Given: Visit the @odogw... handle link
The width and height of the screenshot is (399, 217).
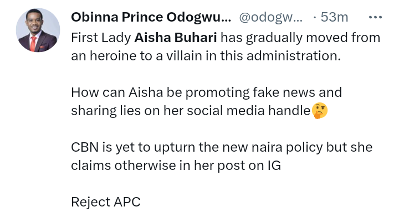Looking at the screenshot, I should coord(271,18).
